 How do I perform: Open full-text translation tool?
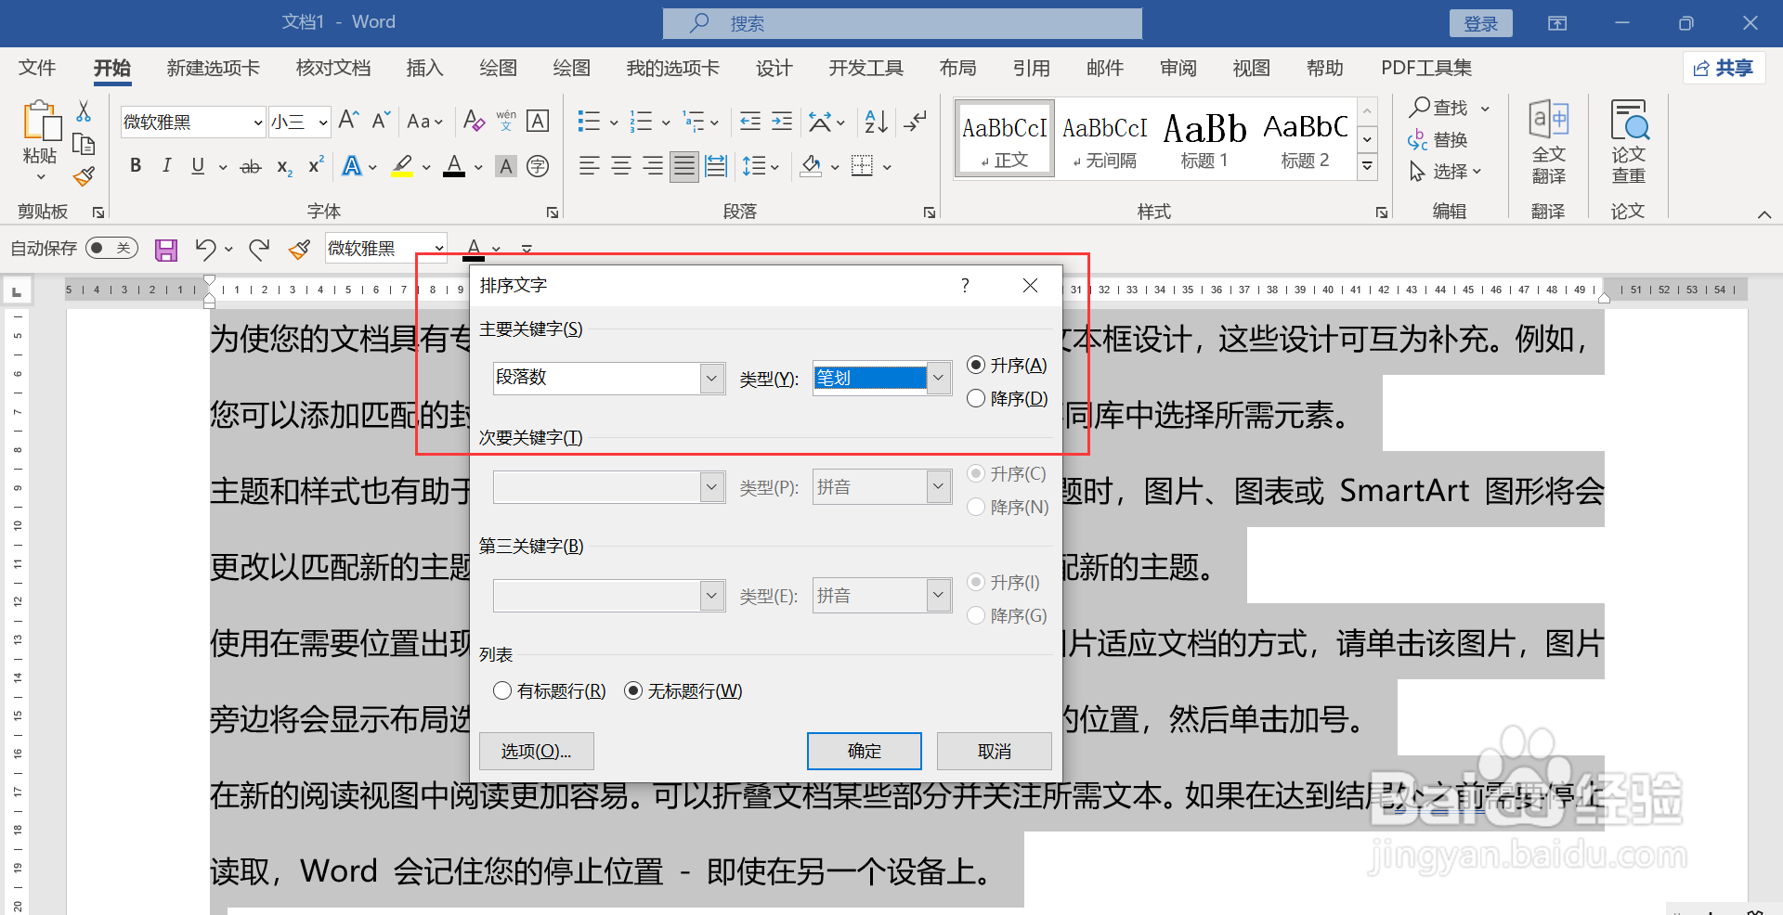1548,142
